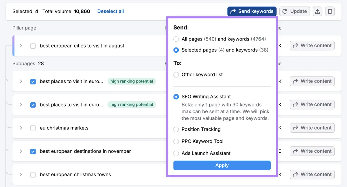The image size is (347, 187).
Task: Click 'eu christmas markets' keyword text
Action: (x=64, y=128)
